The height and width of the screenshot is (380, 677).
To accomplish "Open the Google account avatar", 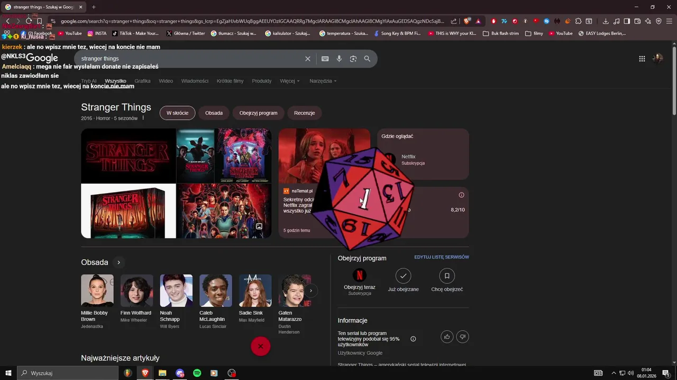I will [x=657, y=59].
